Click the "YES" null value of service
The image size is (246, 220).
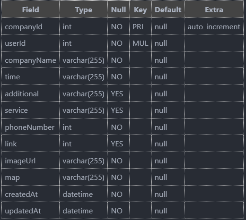click(117, 110)
